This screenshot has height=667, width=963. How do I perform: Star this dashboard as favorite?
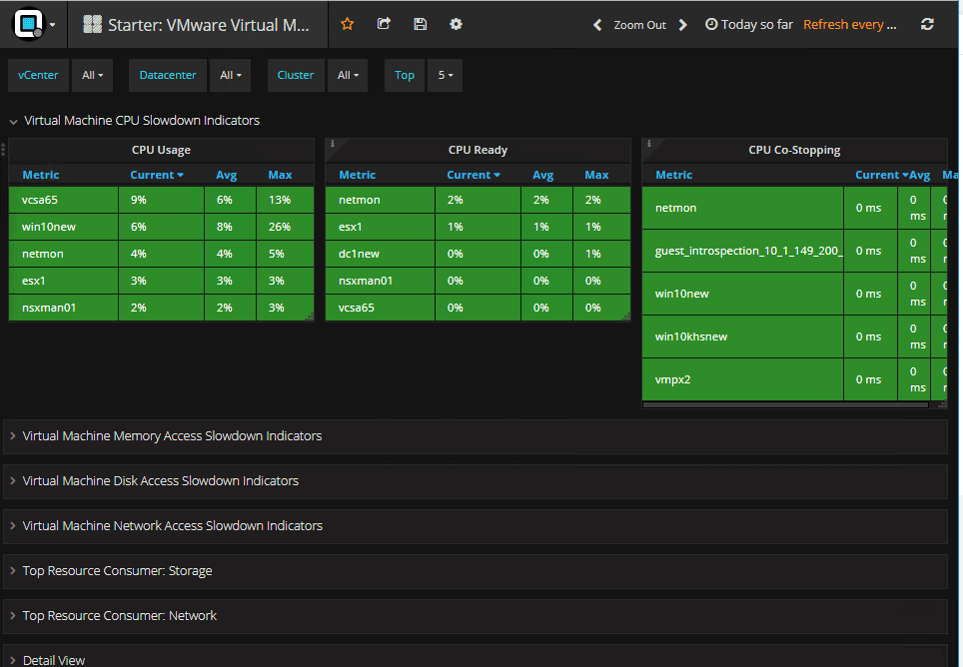[x=348, y=24]
